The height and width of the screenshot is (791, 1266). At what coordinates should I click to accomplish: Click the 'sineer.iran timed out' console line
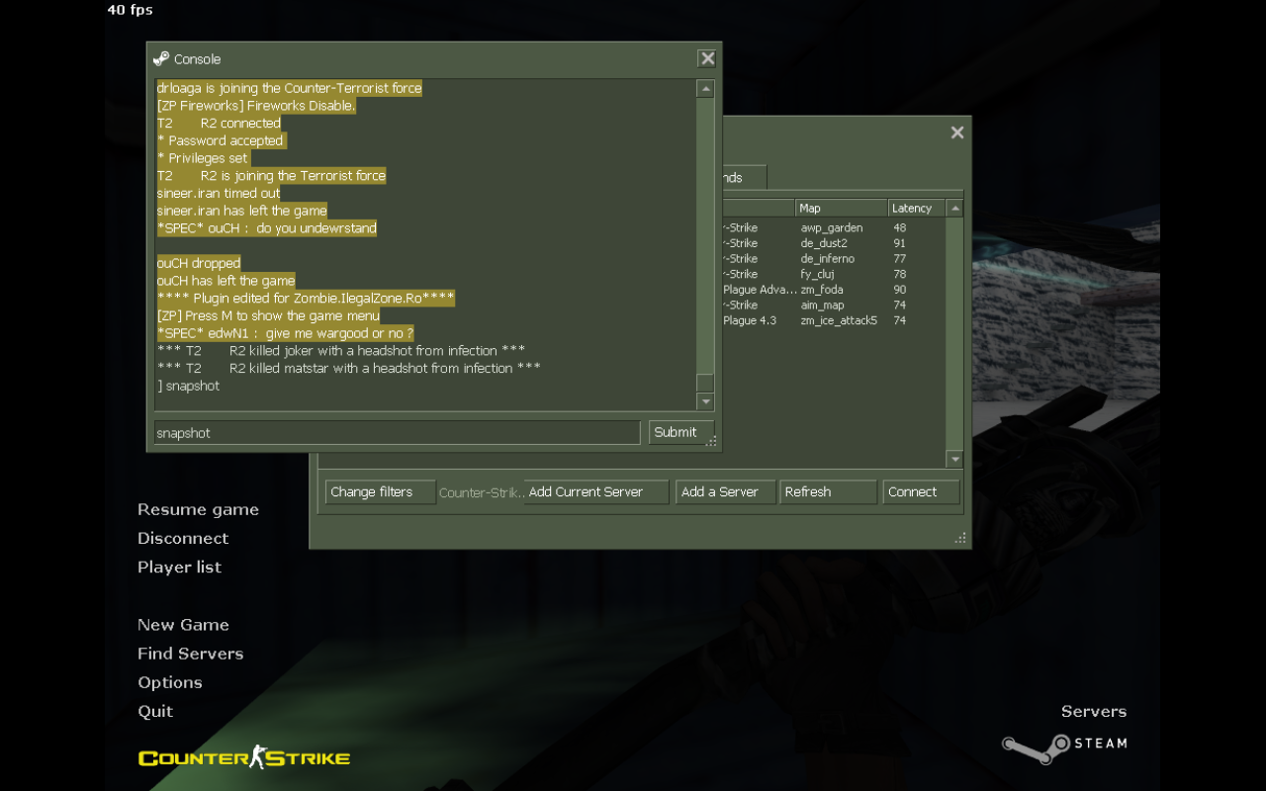(219, 193)
